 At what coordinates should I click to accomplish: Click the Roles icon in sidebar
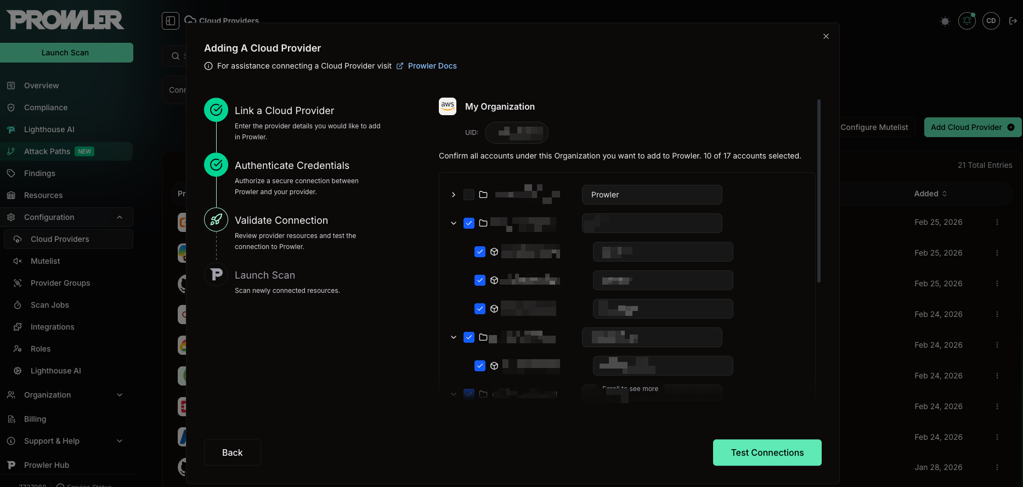pyautogui.click(x=18, y=349)
